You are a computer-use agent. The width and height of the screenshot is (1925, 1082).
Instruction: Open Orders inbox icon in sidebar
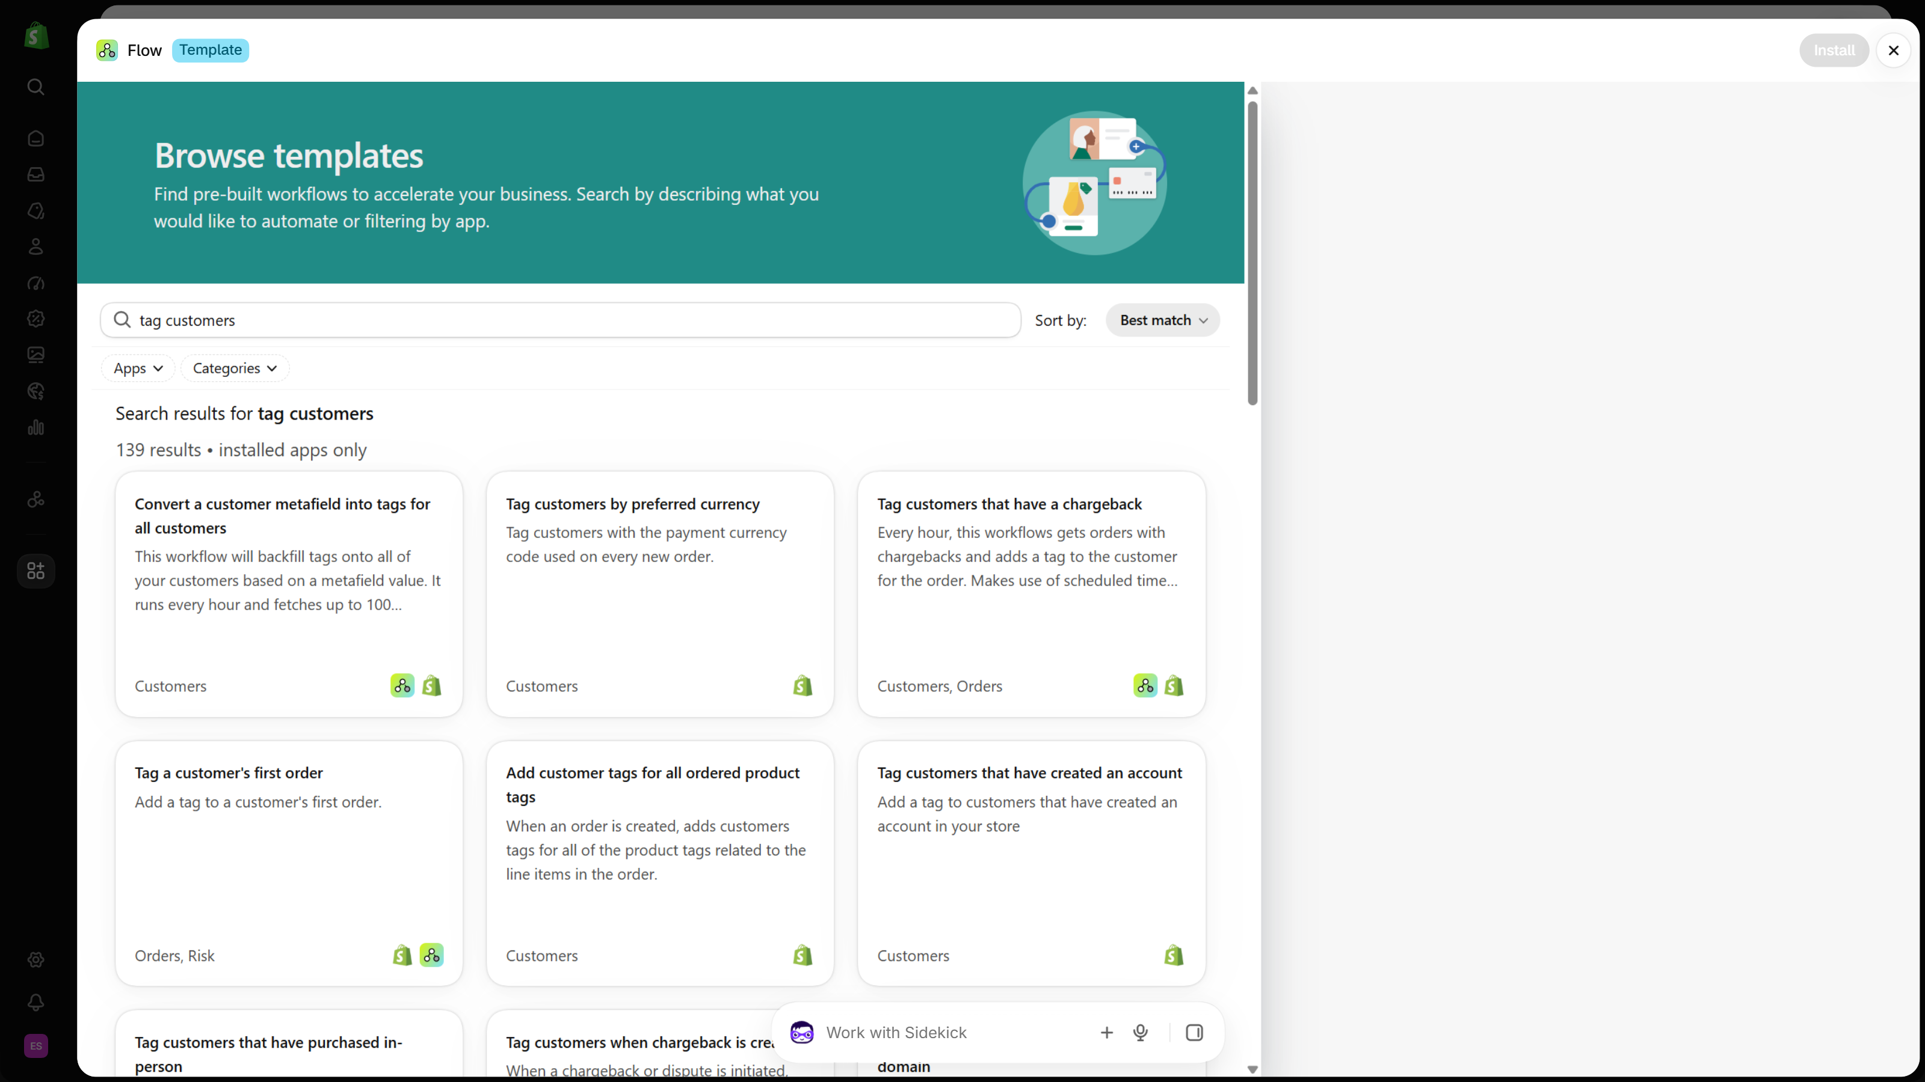click(x=36, y=175)
